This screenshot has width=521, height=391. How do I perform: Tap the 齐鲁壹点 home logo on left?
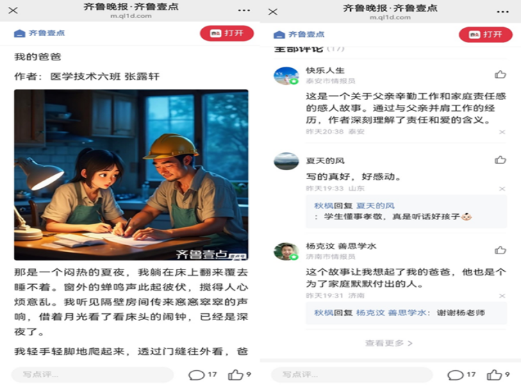coord(40,33)
